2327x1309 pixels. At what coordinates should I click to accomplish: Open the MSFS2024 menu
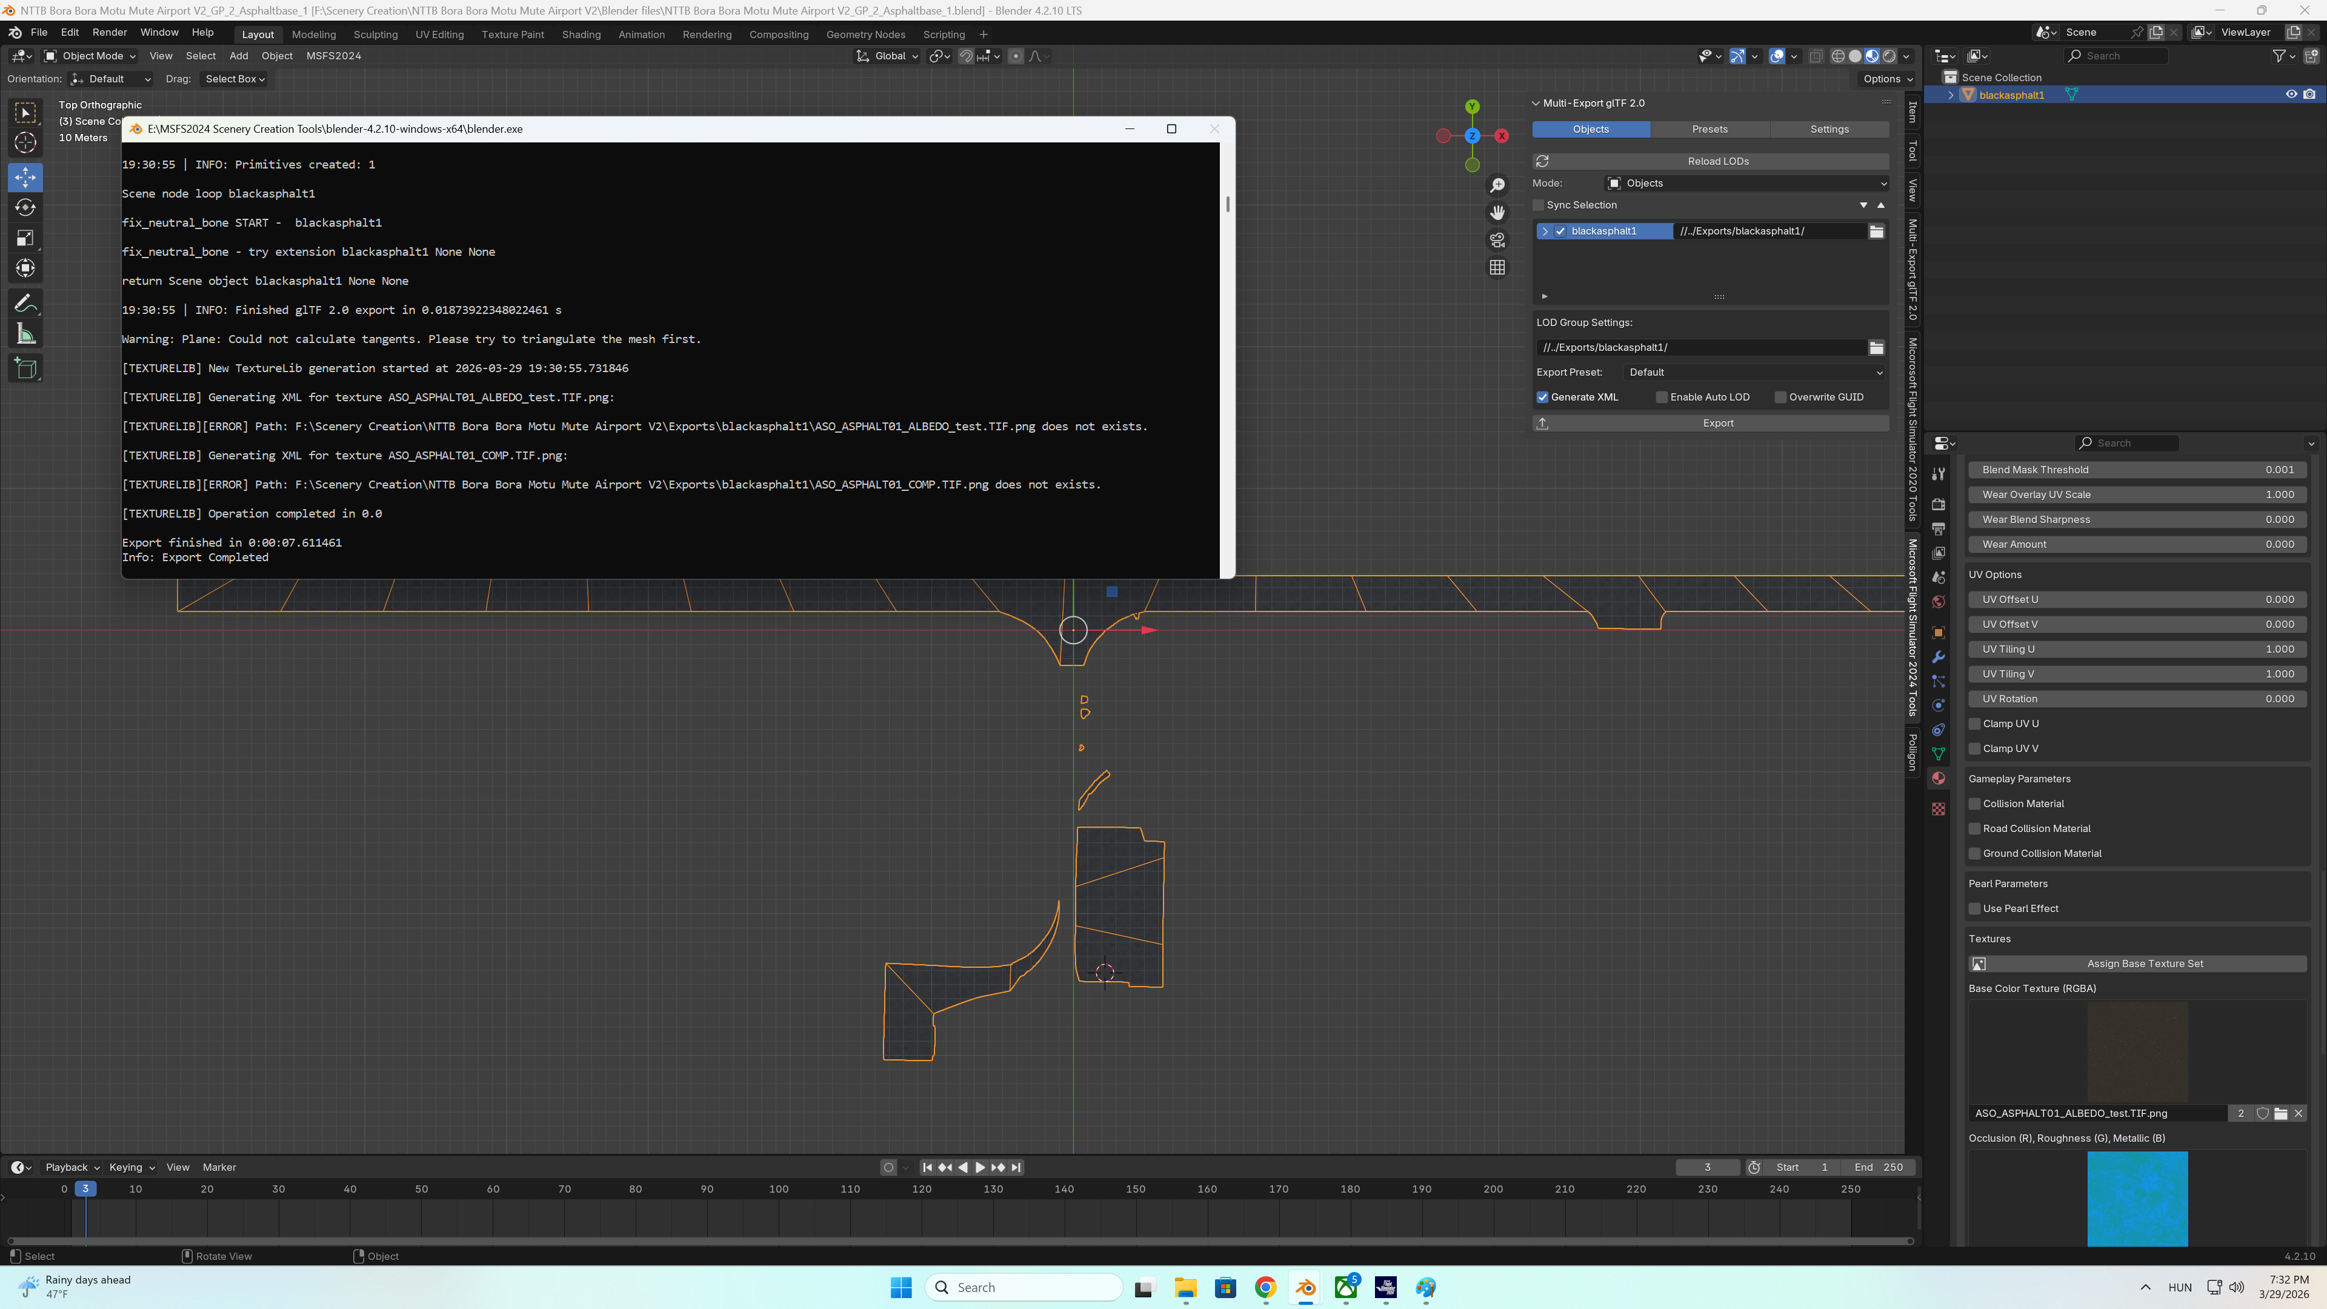(333, 56)
